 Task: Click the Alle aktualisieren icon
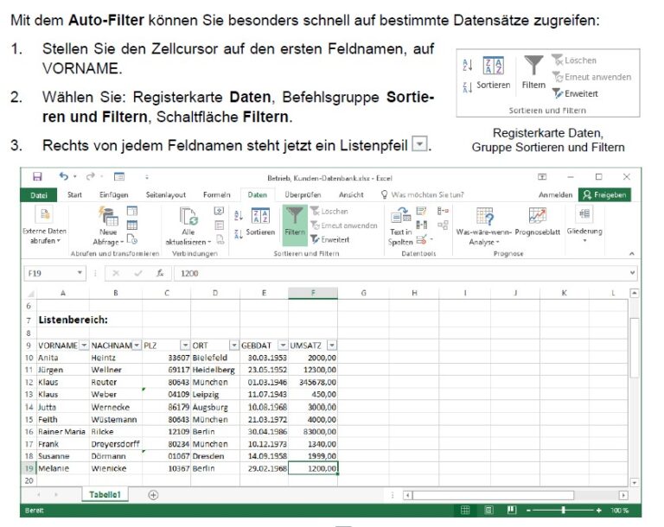(x=188, y=216)
